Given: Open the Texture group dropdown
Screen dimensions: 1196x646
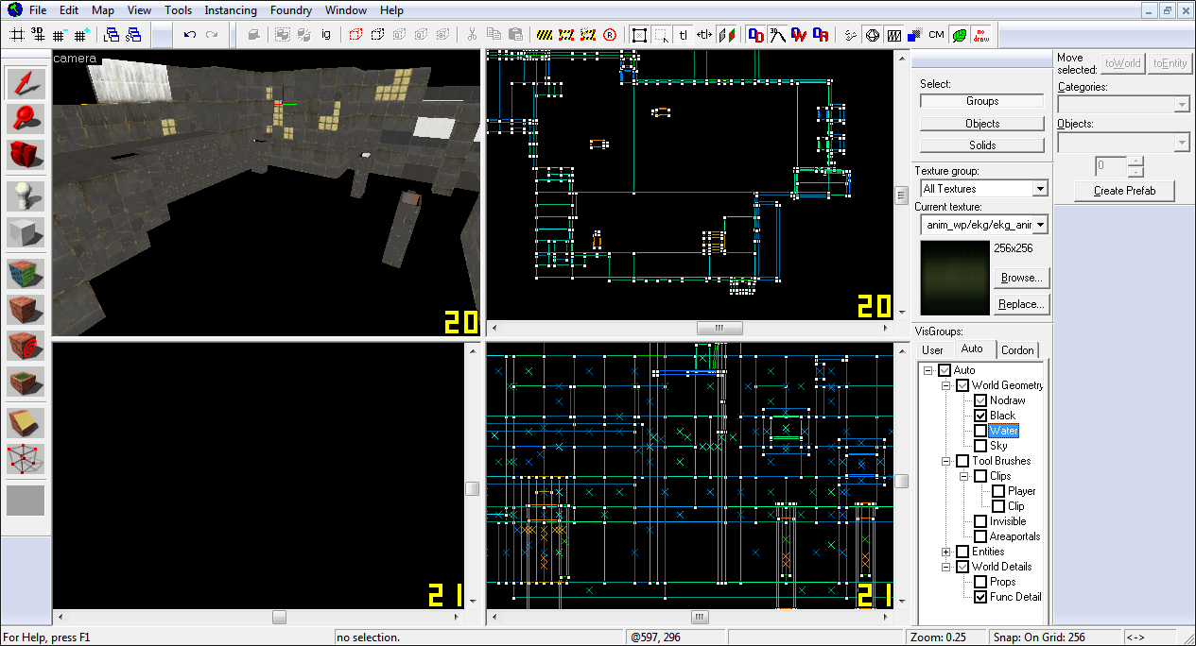Looking at the screenshot, I should pyautogui.click(x=984, y=189).
